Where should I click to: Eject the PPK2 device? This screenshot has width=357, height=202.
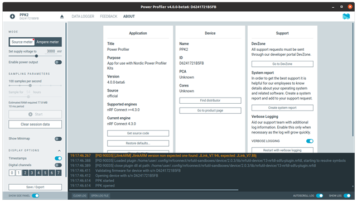pos(62,17)
